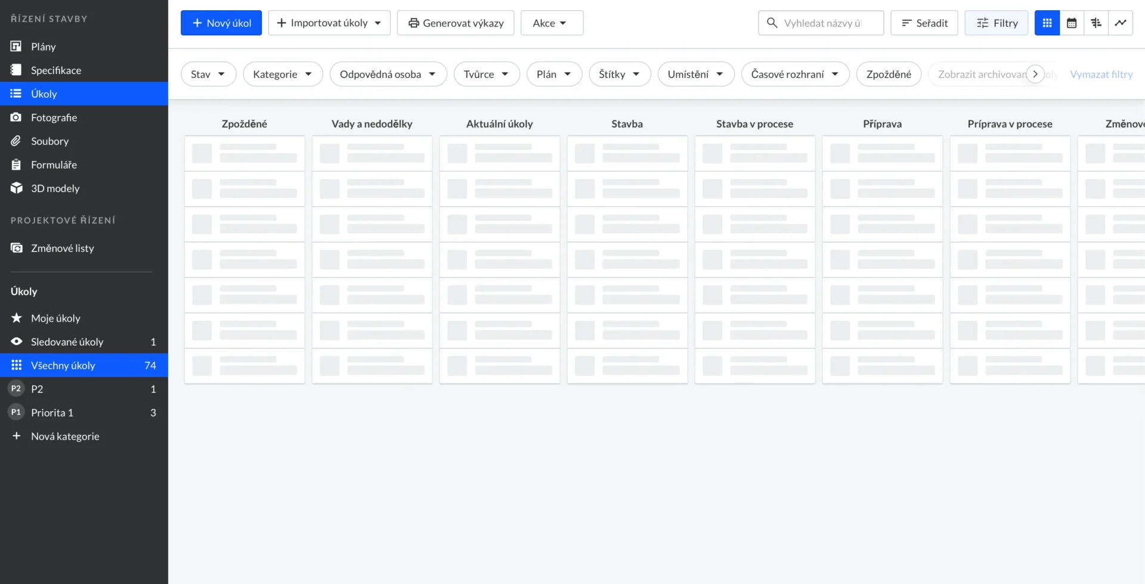1145x584 pixels.
Task: Open the Odpovědná osoba dropdown
Action: [388, 74]
